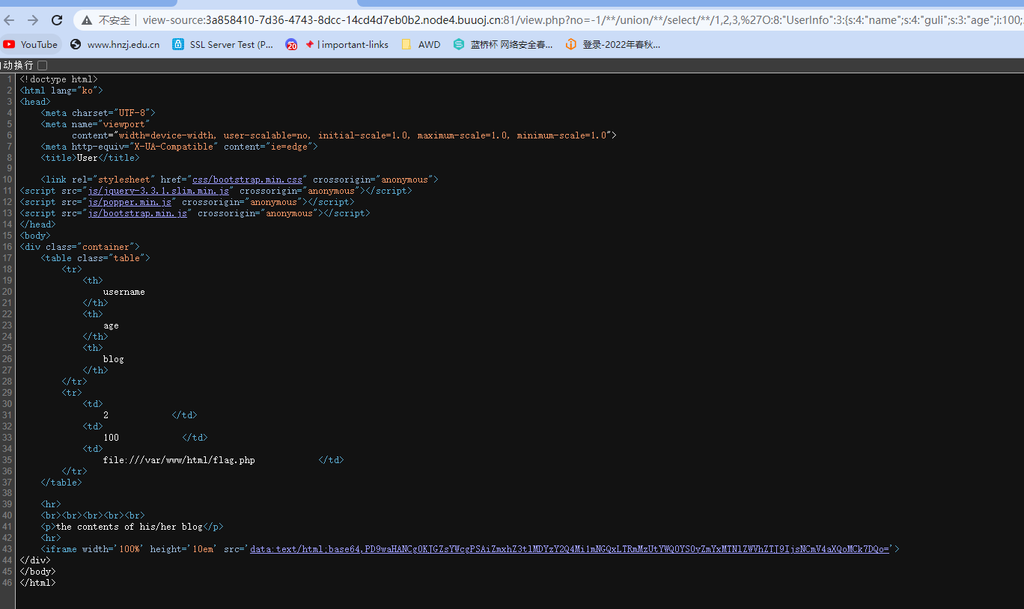Open the AWD bookmarks folder
The height and width of the screenshot is (609, 1024).
(x=421, y=44)
